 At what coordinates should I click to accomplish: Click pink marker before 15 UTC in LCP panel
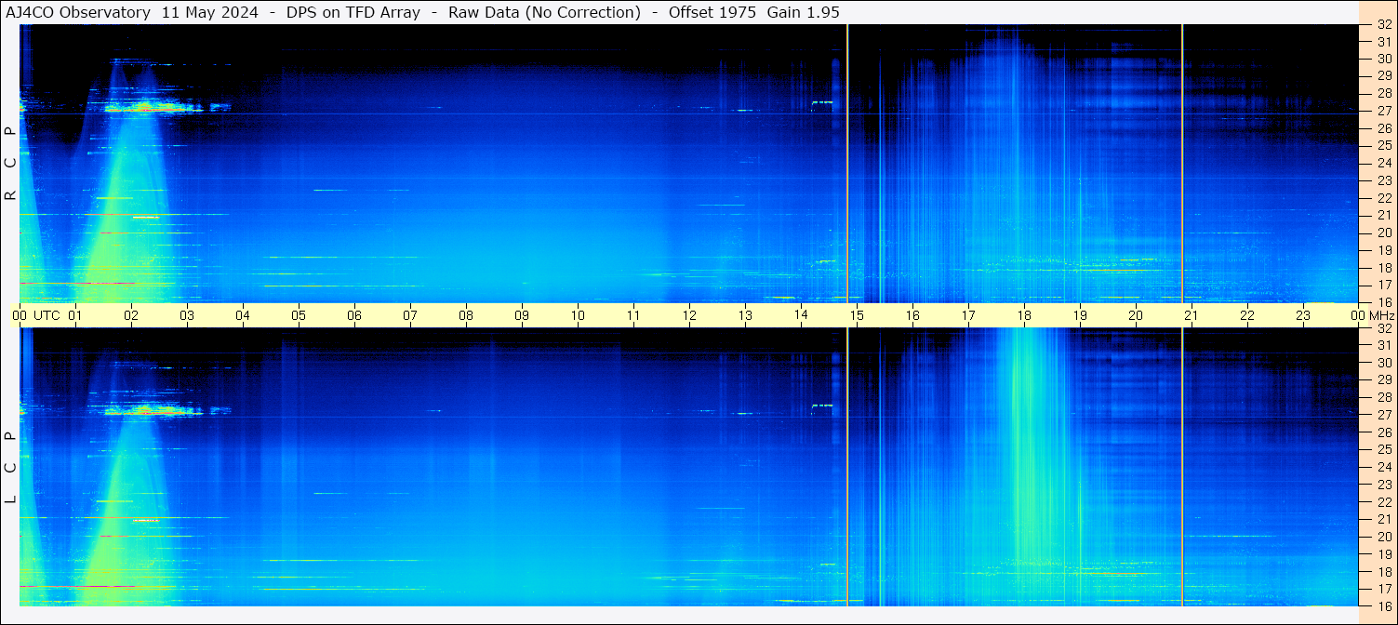click(x=847, y=467)
